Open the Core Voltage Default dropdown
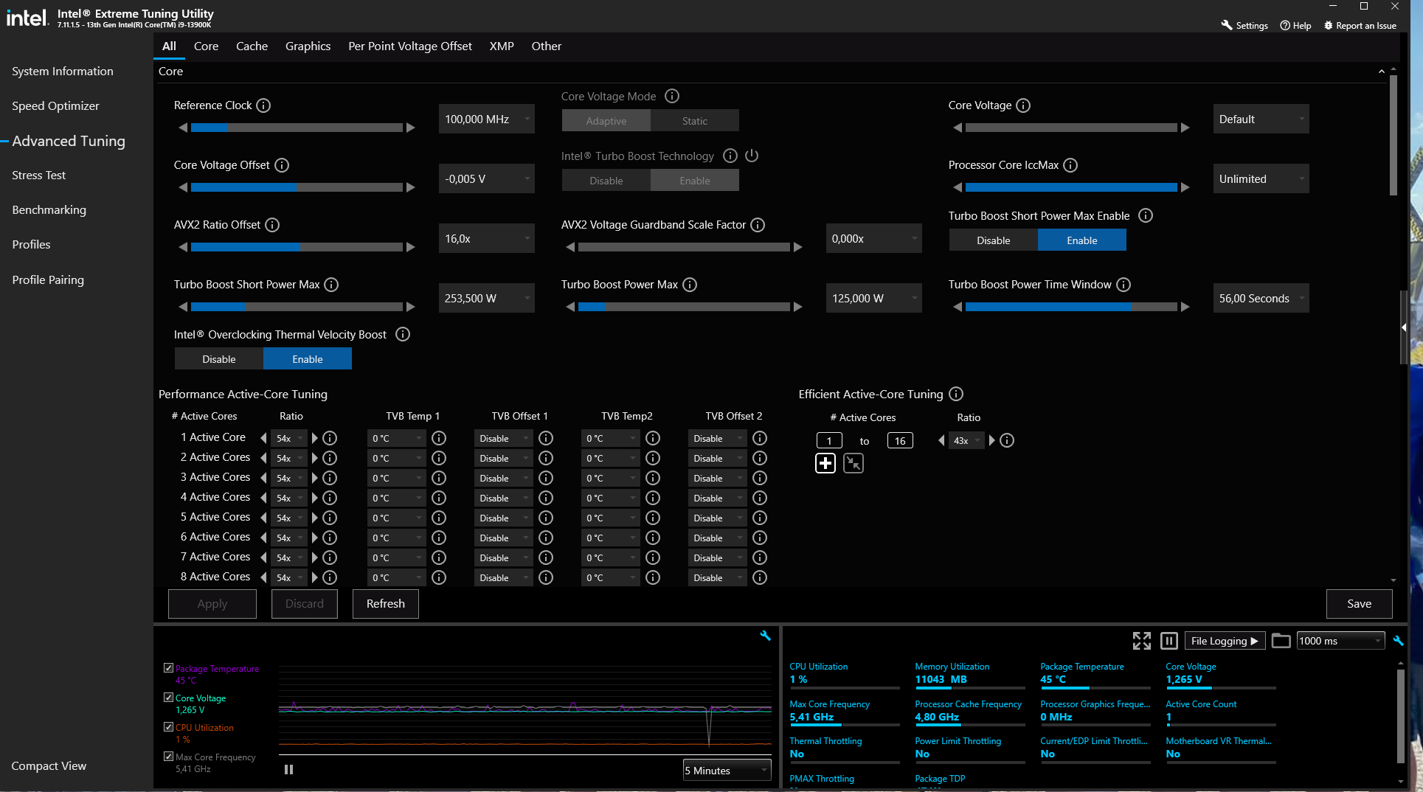 click(1261, 119)
